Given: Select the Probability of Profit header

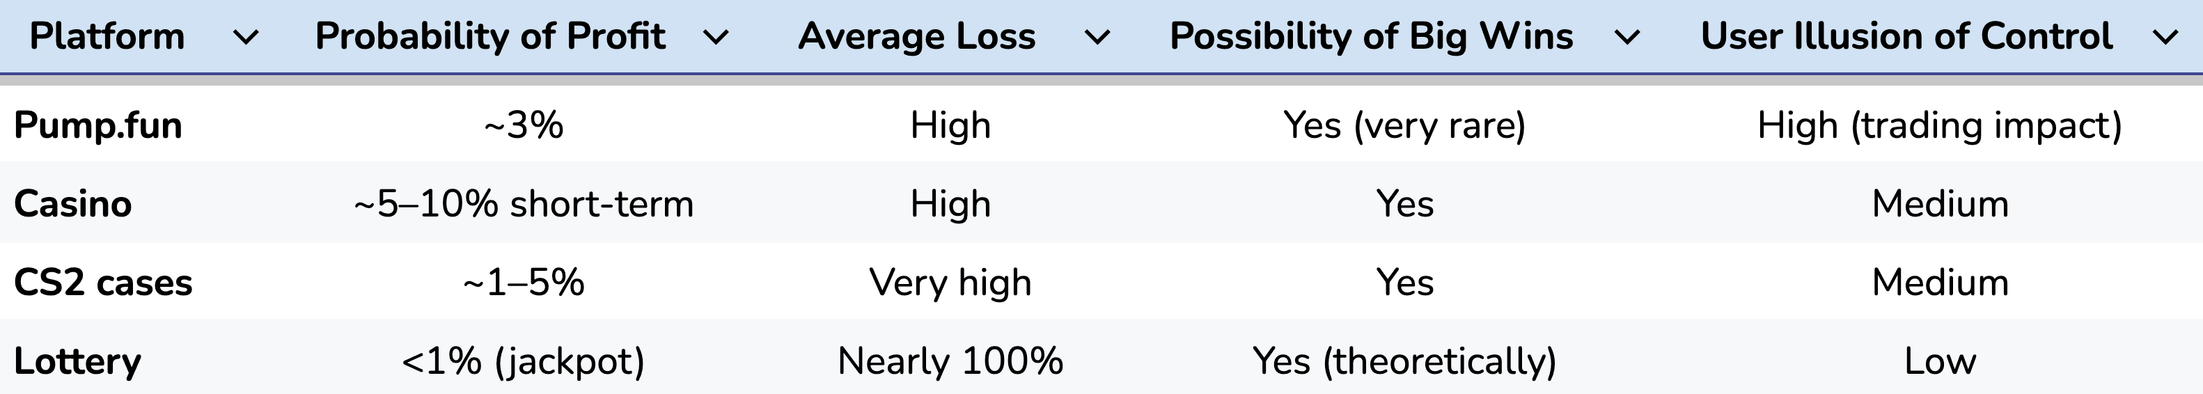Looking at the screenshot, I should pos(490,37).
